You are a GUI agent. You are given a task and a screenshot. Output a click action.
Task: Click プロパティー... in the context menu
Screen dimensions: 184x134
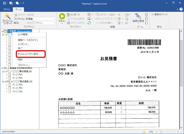(24, 65)
